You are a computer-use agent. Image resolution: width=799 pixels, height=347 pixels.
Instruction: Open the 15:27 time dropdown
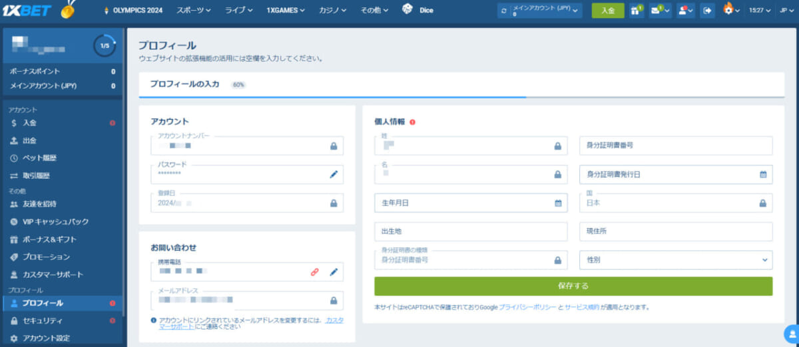pyautogui.click(x=760, y=11)
